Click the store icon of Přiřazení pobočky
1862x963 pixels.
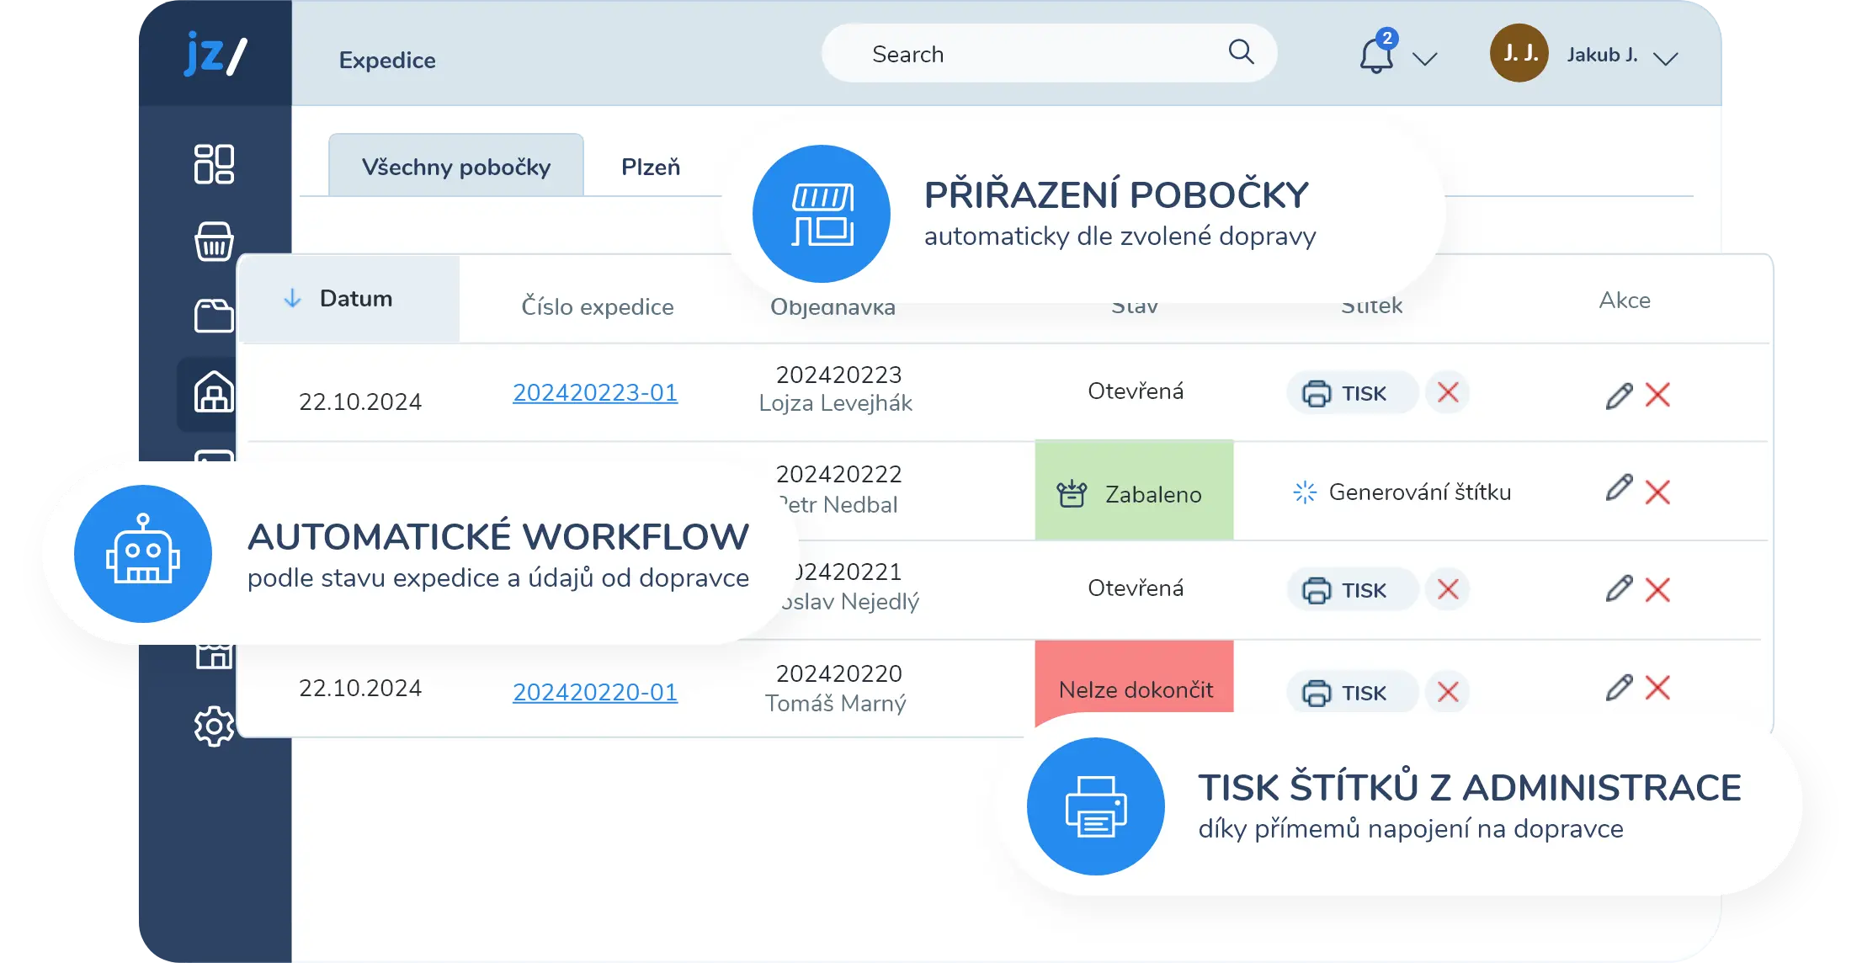(x=822, y=214)
